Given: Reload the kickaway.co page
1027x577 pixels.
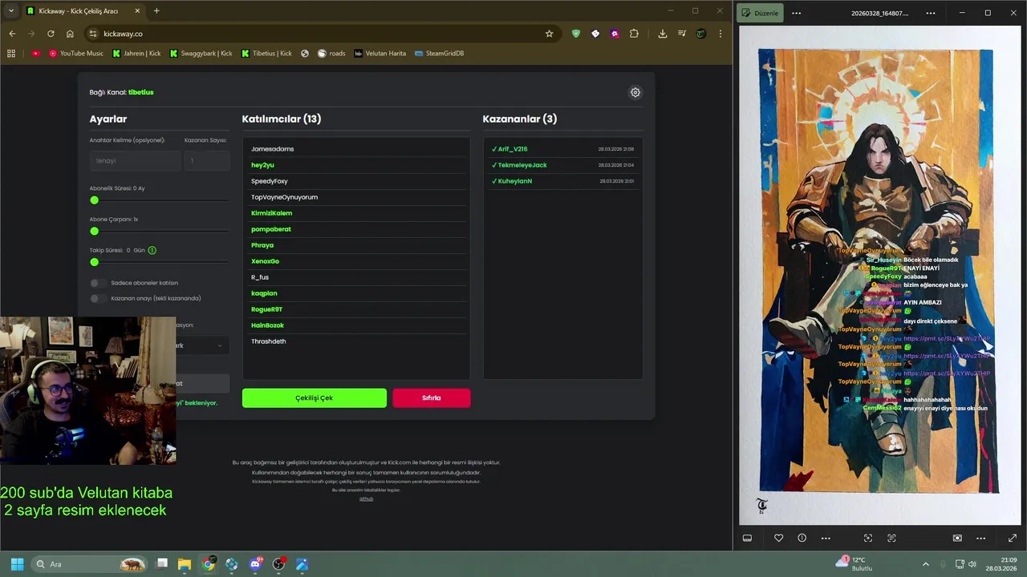Looking at the screenshot, I should [51, 34].
